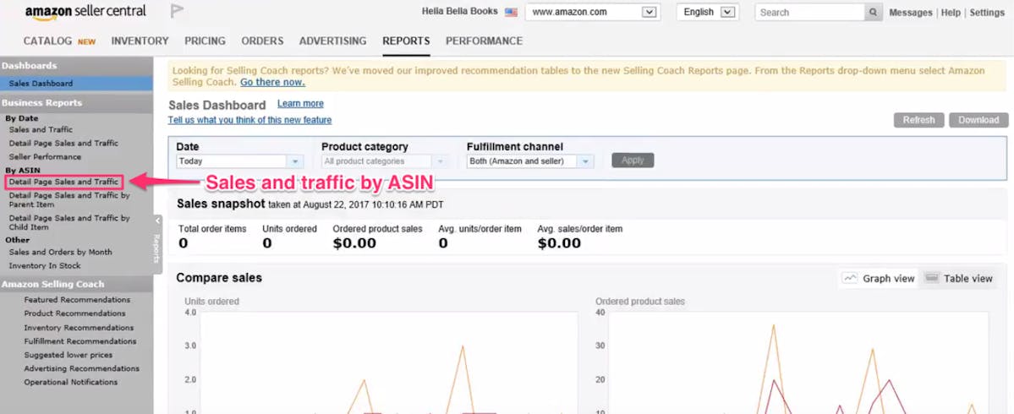Open the PRICING menu
This screenshot has height=414, width=1014.
[x=205, y=41]
